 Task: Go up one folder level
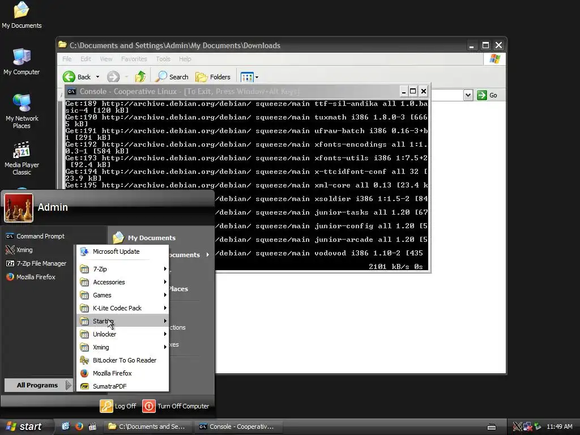(140, 76)
